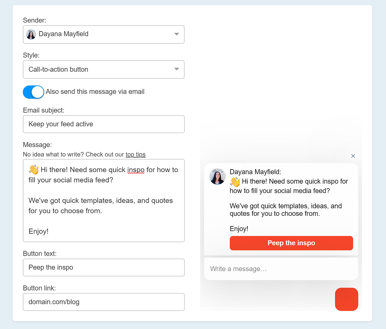386x329 pixels.
Task: Click the Enjoy! text in the chat preview
Action: pos(239,229)
